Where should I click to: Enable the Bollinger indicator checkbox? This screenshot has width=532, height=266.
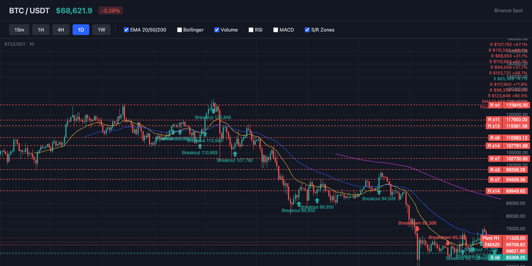pyautogui.click(x=179, y=30)
